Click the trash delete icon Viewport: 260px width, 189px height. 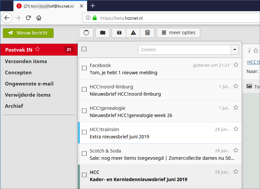147,33
